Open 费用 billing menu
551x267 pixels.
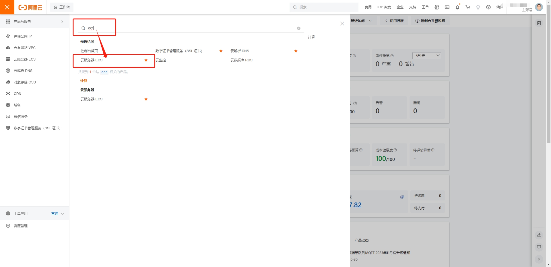click(x=368, y=7)
